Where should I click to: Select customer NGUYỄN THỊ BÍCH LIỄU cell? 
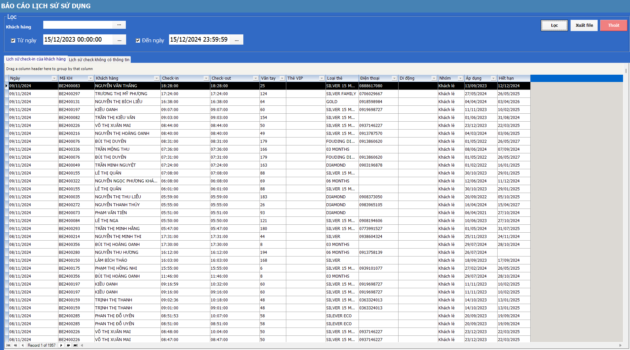point(127,102)
